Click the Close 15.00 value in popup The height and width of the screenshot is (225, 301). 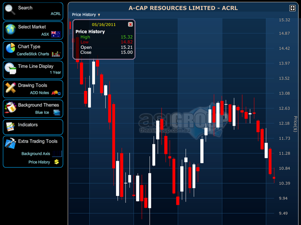[127, 52]
